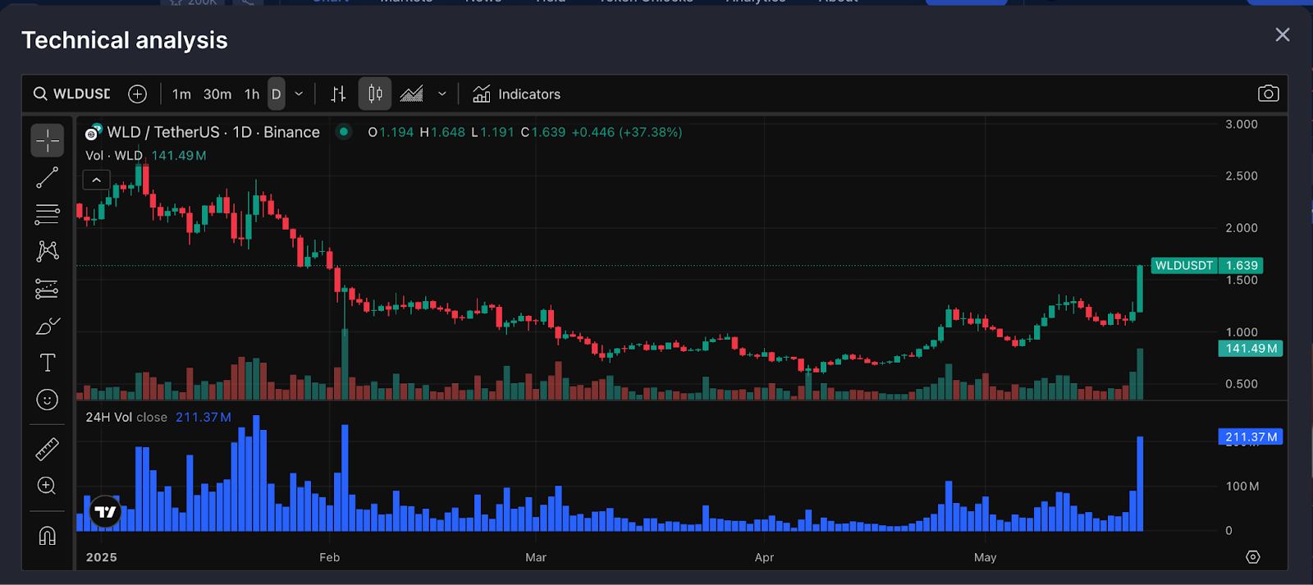
Task: Toggle magnet mode in the drawing toolbar
Action: click(x=48, y=536)
